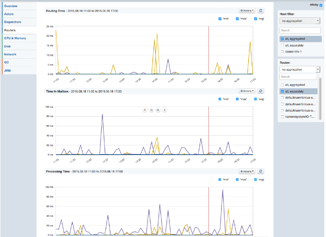This screenshot has height=237, width=326.
Task: Focus the Router search field
Action: [298, 76]
